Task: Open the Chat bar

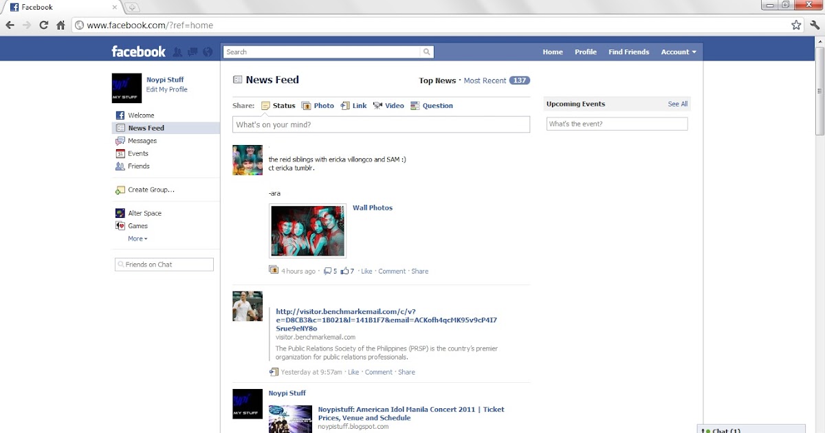Action: click(x=751, y=429)
